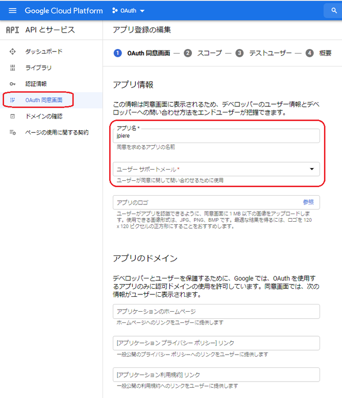Viewport: 342px width, 398px height.
Task: Open the OAuth project selector dropdown
Action: click(x=128, y=11)
